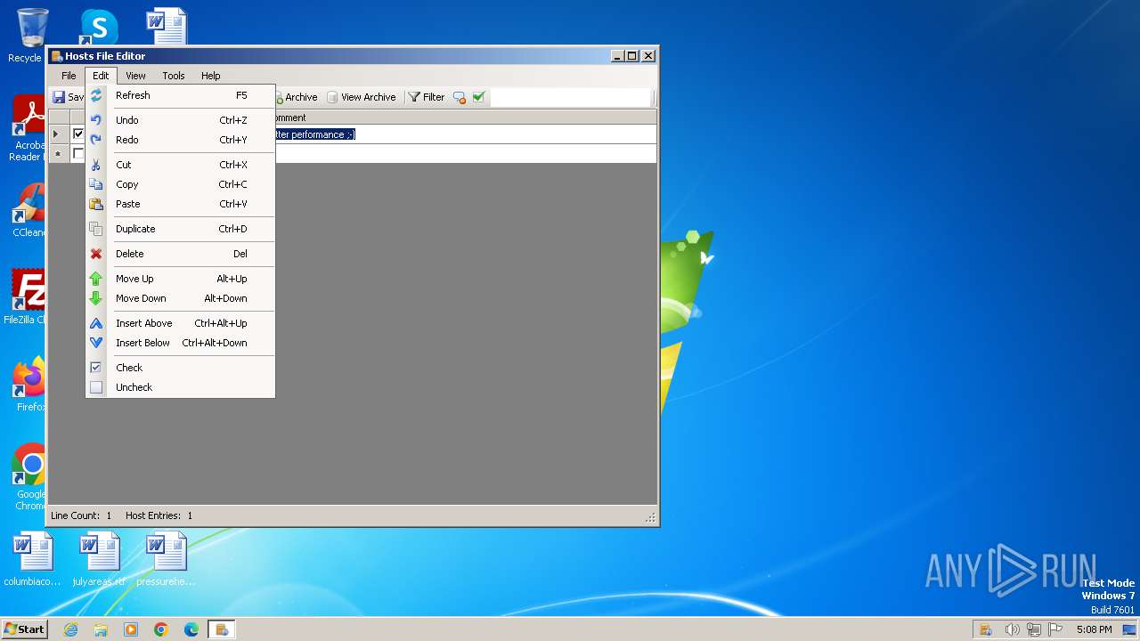
Task: Click the Paste clipboard icon
Action: click(96, 204)
